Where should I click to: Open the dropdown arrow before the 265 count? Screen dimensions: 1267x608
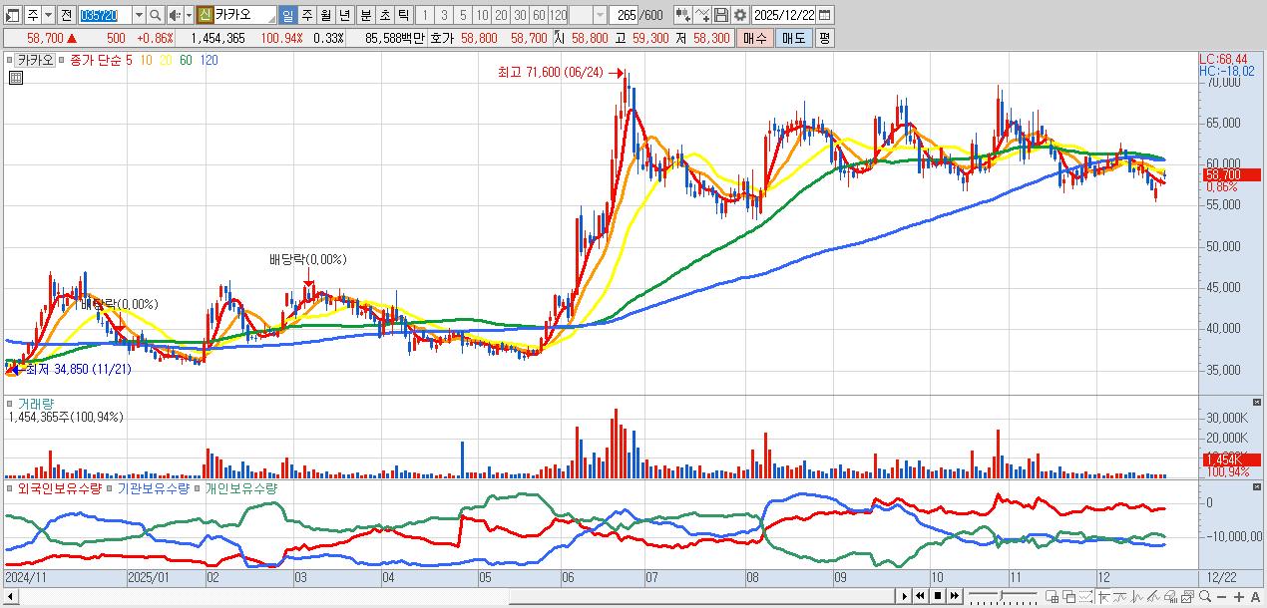pos(599,15)
